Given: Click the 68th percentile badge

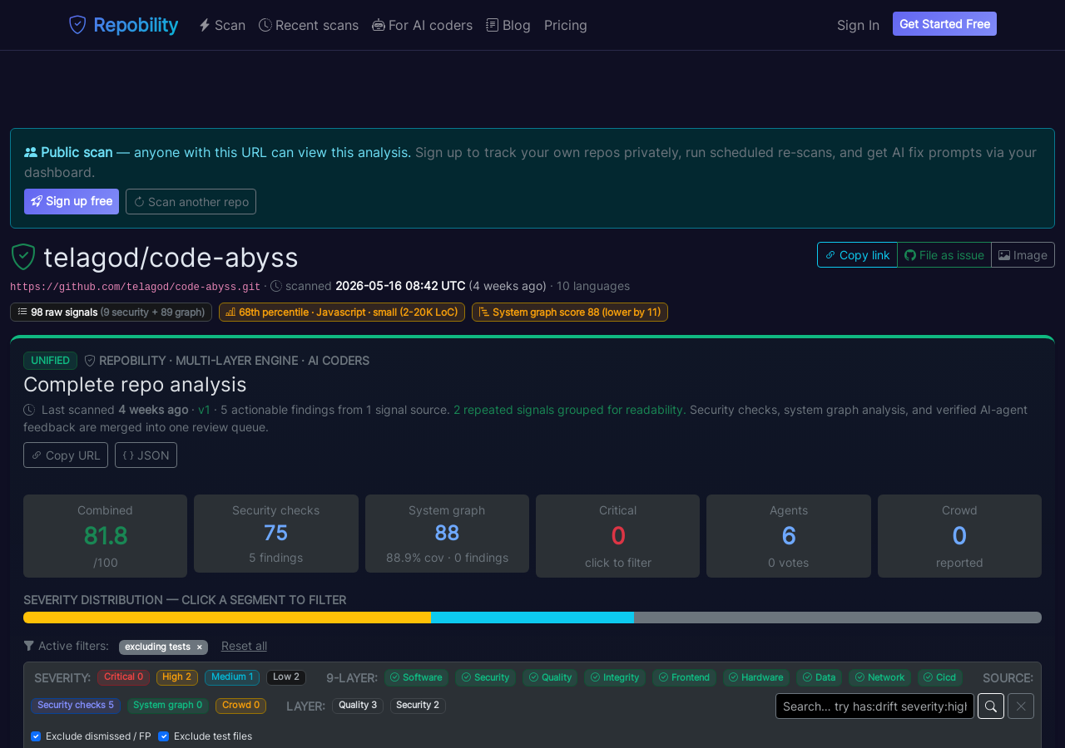Looking at the screenshot, I should tap(342, 312).
